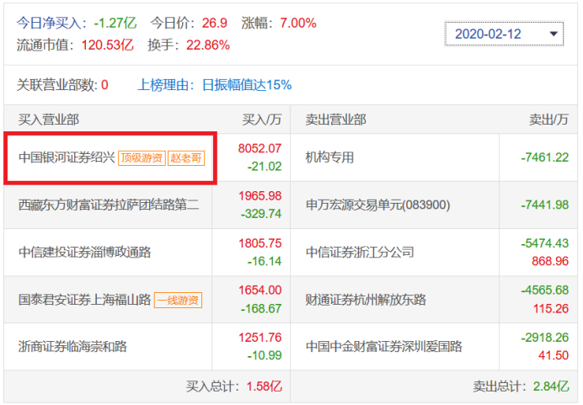Click buy amount 1251.76

[259, 338]
